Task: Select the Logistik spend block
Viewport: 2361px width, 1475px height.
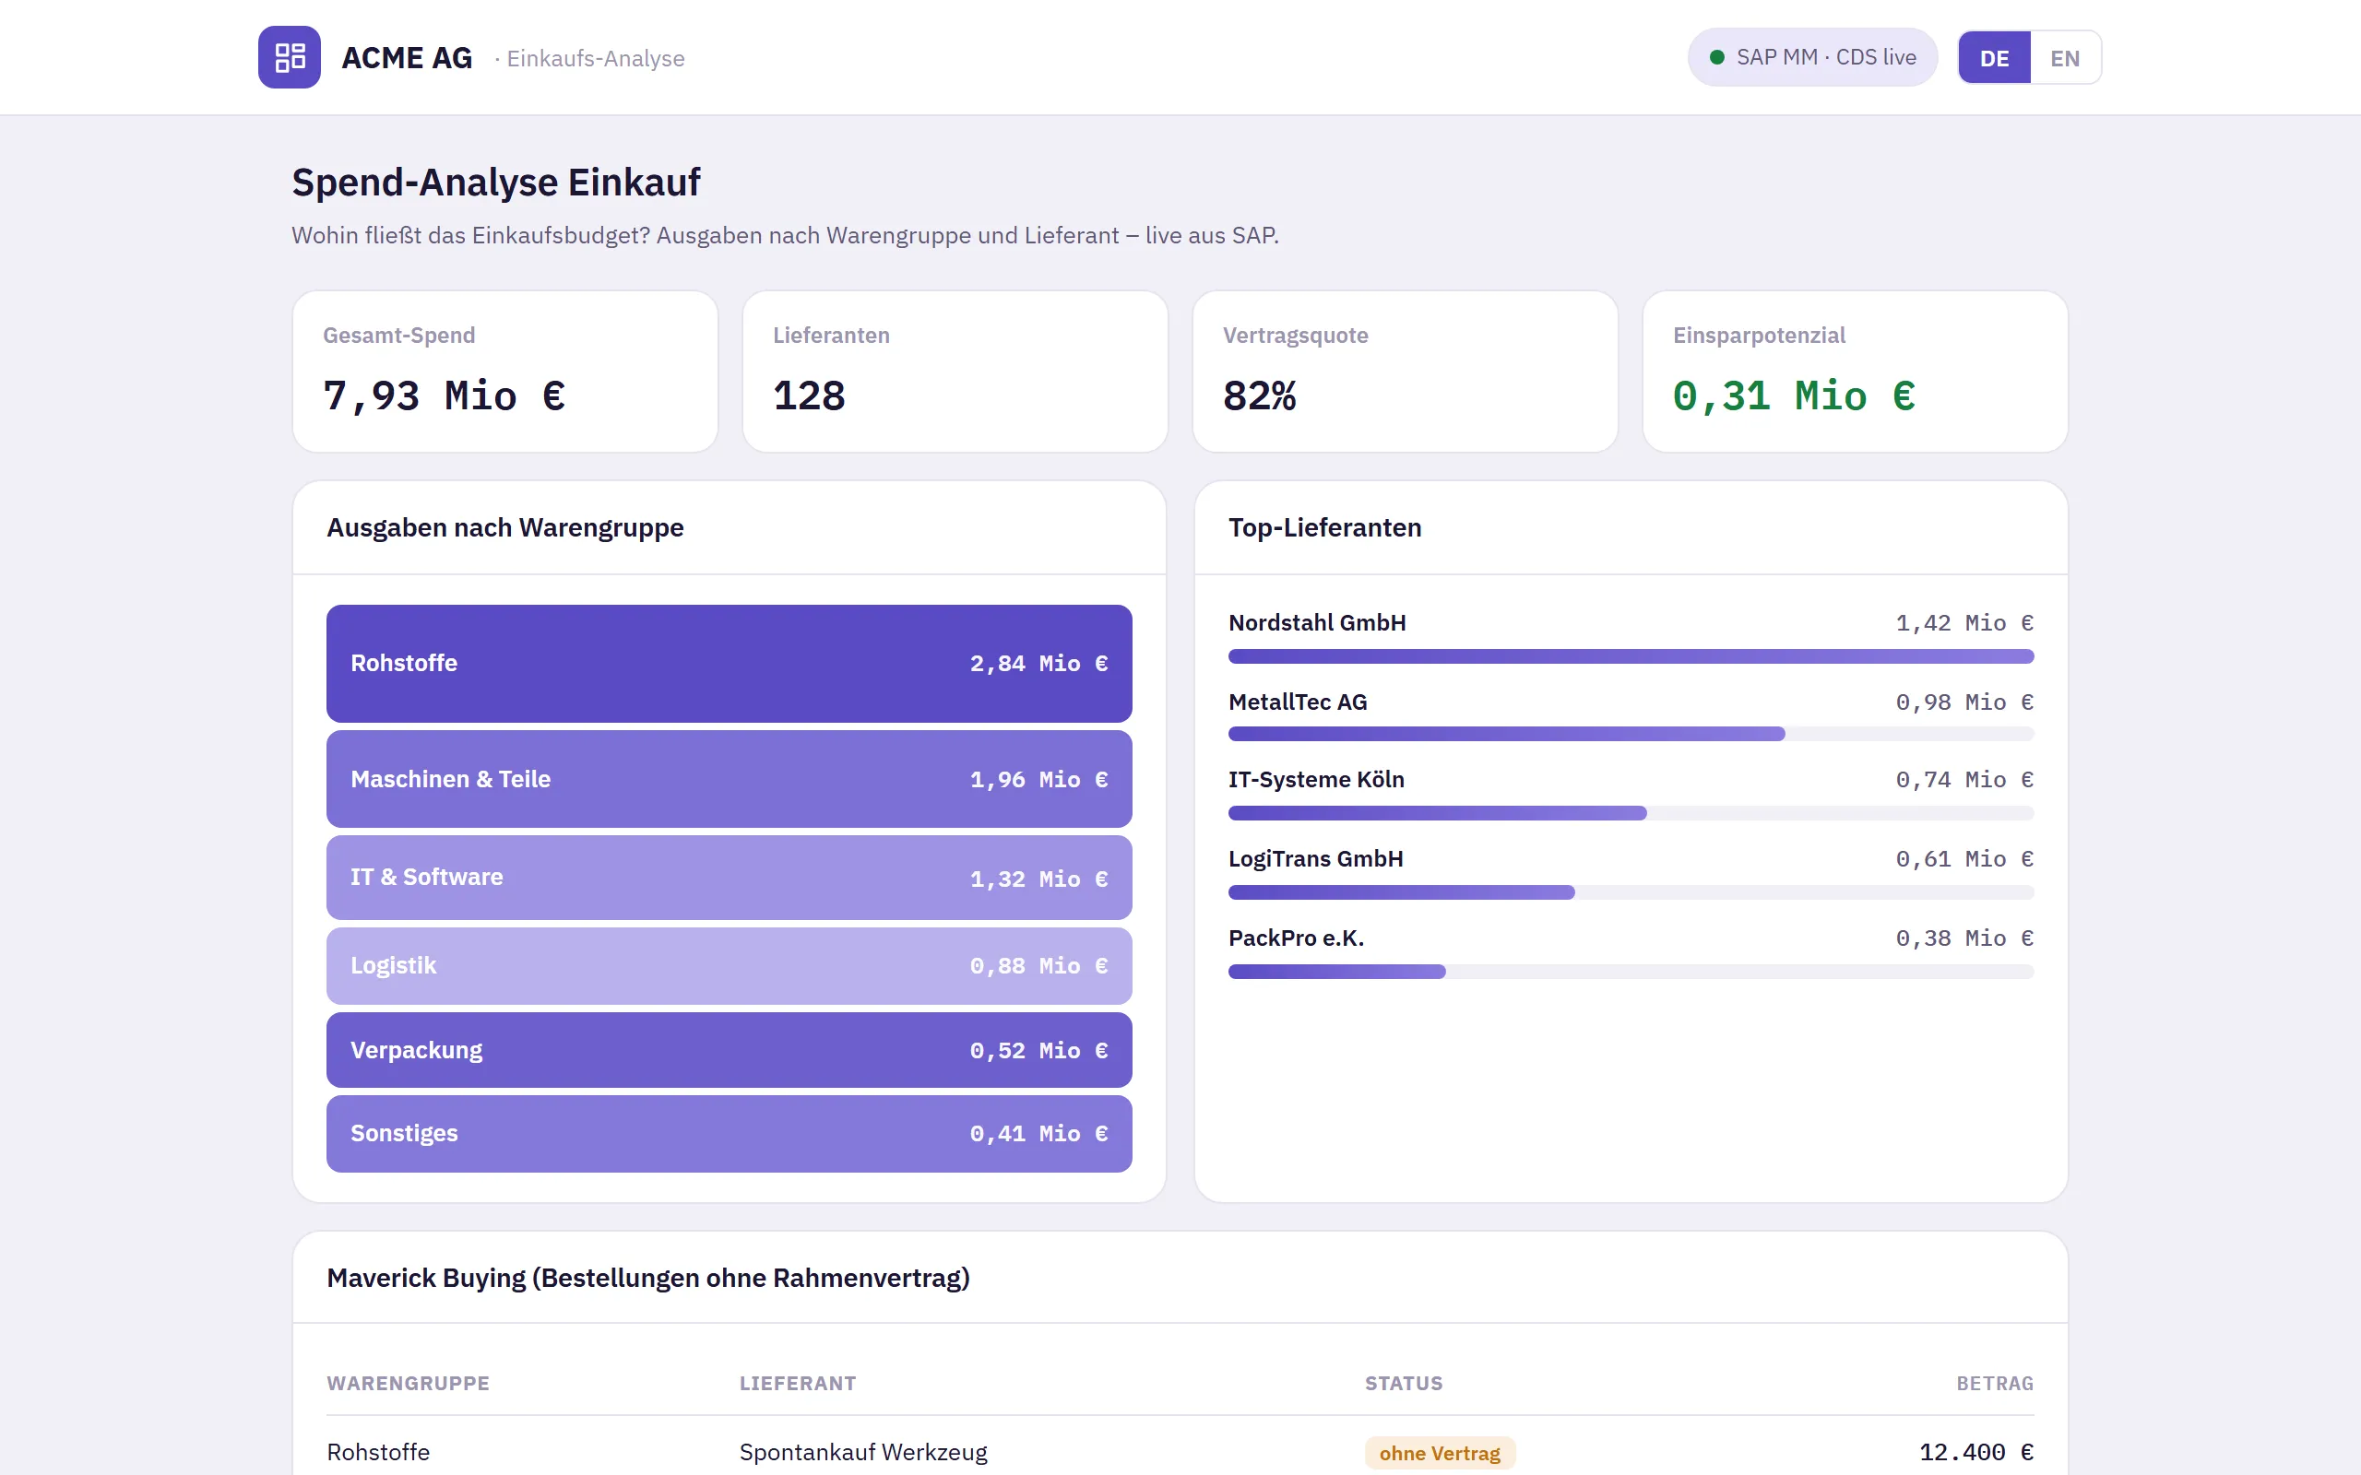Action: tap(729, 966)
